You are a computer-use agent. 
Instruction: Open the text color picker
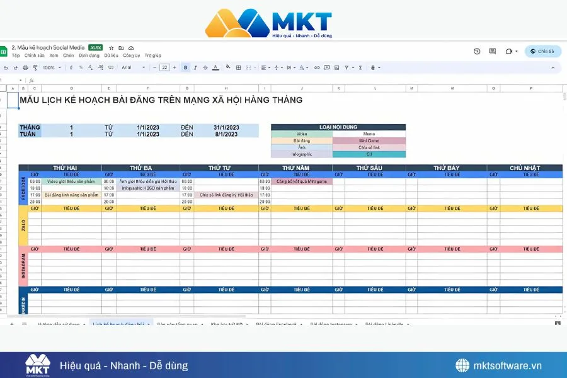point(215,67)
